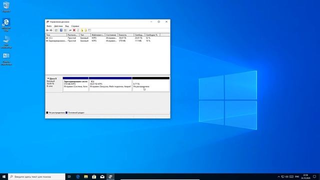Sort by the Состояние column header
Screen dimensions: 320x180
point(111,35)
